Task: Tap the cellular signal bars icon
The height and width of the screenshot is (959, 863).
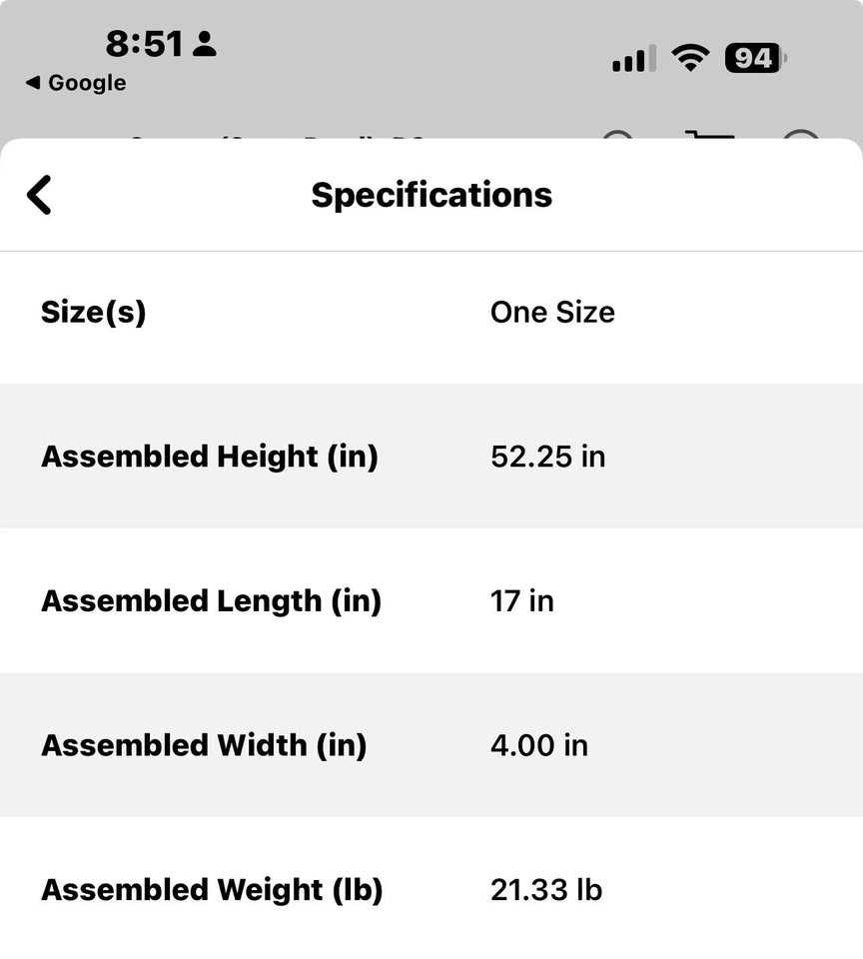Action: pos(633,59)
